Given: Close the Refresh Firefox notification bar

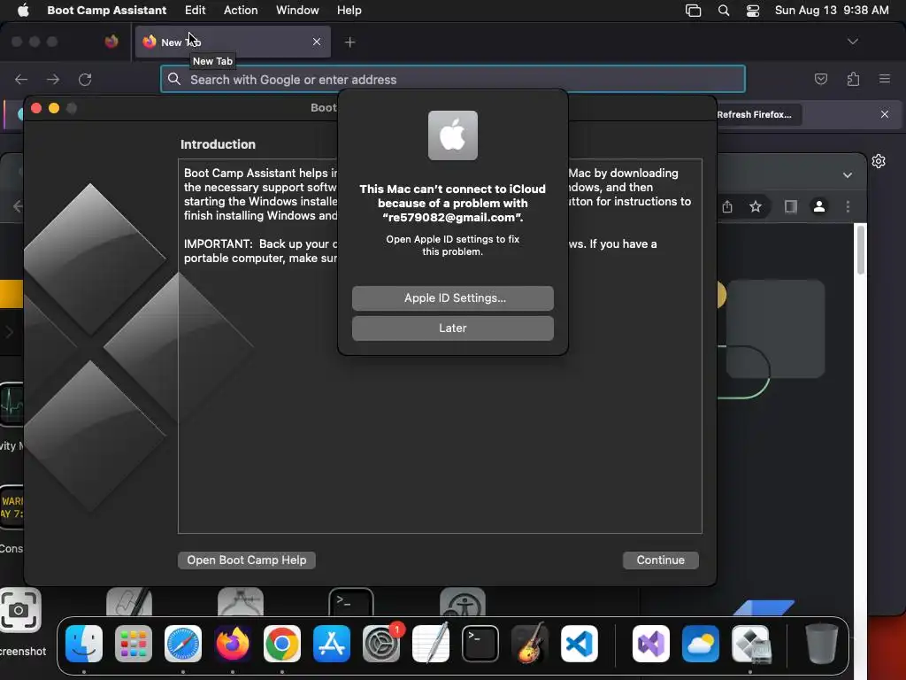Looking at the screenshot, I should tap(885, 114).
